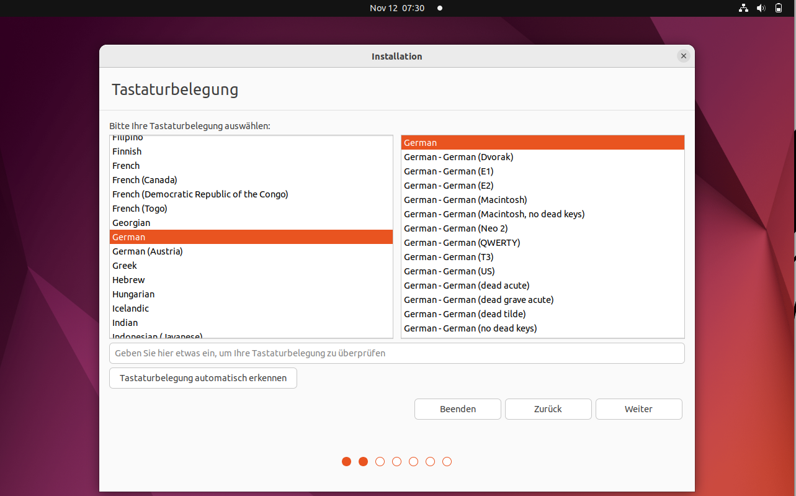Image resolution: width=796 pixels, height=496 pixels.
Task: Select Icelandic in the language list
Action: pyautogui.click(x=130, y=309)
